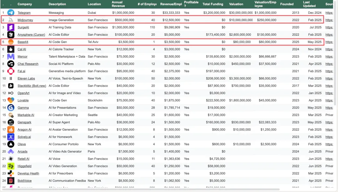Click the Mercor M logo icon
This screenshot has height=192, width=338.
(x=11, y=56)
